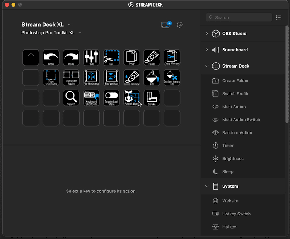The height and width of the screenshot is (239, 290).
Task: Select the Search magnifier key
Action: (71, 98)
